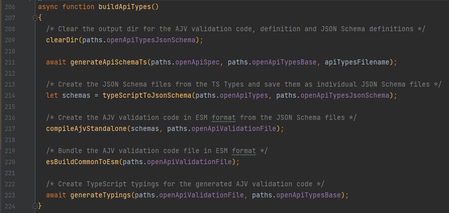
Task: Click the function keyword on line 206
Action: click(78, 7)
